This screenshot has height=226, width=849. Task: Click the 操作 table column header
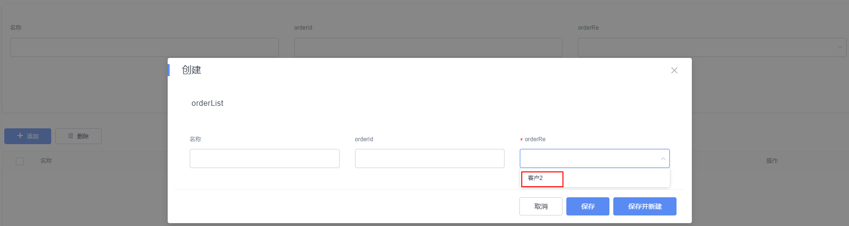[772, 161]
